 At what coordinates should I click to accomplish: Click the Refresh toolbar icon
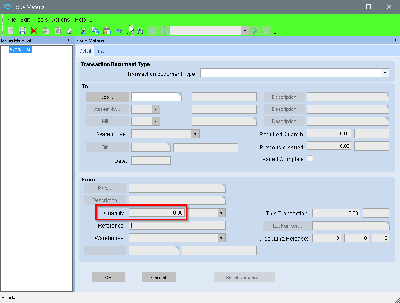coord(58,31)
